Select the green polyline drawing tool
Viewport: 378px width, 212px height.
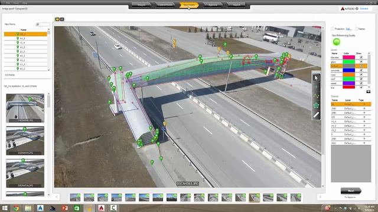click(316, 96)
